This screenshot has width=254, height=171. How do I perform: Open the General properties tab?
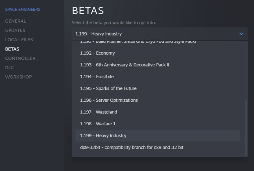point(16,21)
